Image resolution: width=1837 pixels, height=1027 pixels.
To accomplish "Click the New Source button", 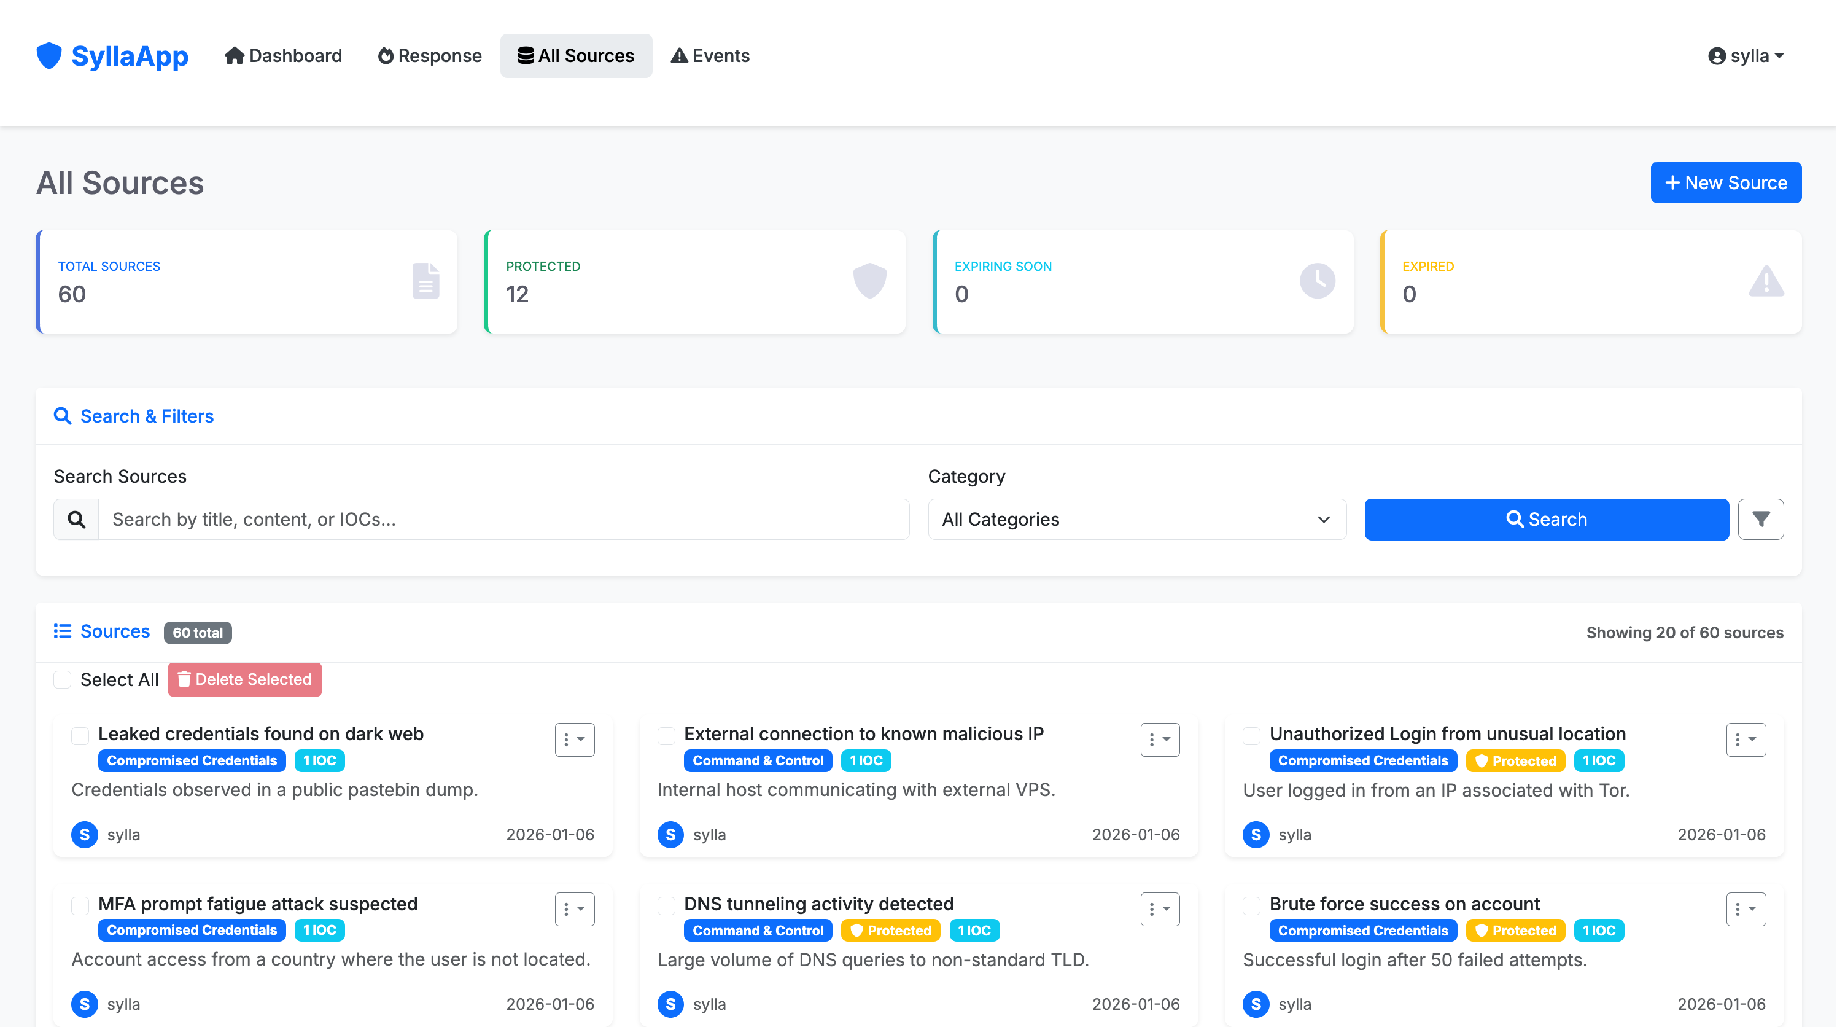I will [x=1726, y=182].
